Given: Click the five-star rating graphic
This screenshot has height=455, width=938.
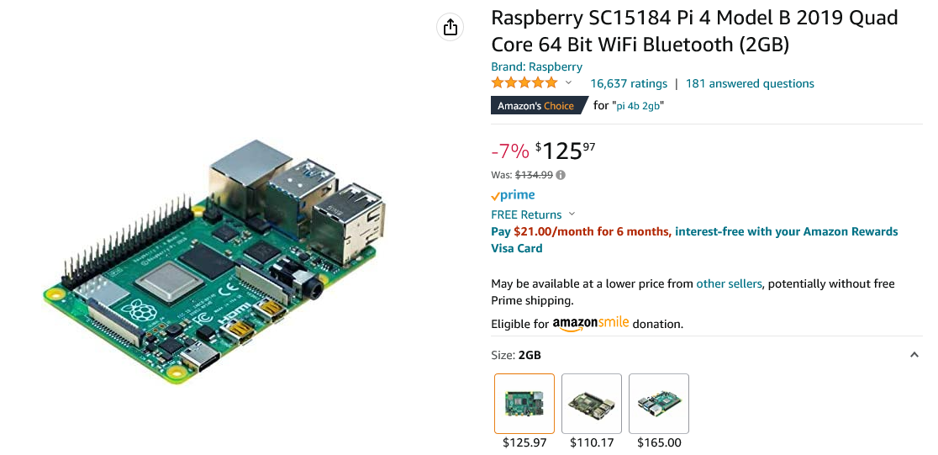Looking at the screenshot, I should point(524,83).
